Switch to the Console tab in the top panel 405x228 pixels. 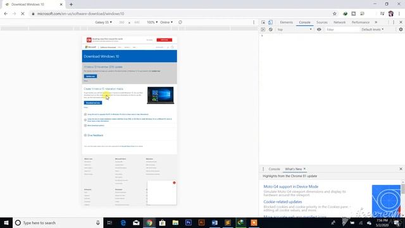coord(304,22)
